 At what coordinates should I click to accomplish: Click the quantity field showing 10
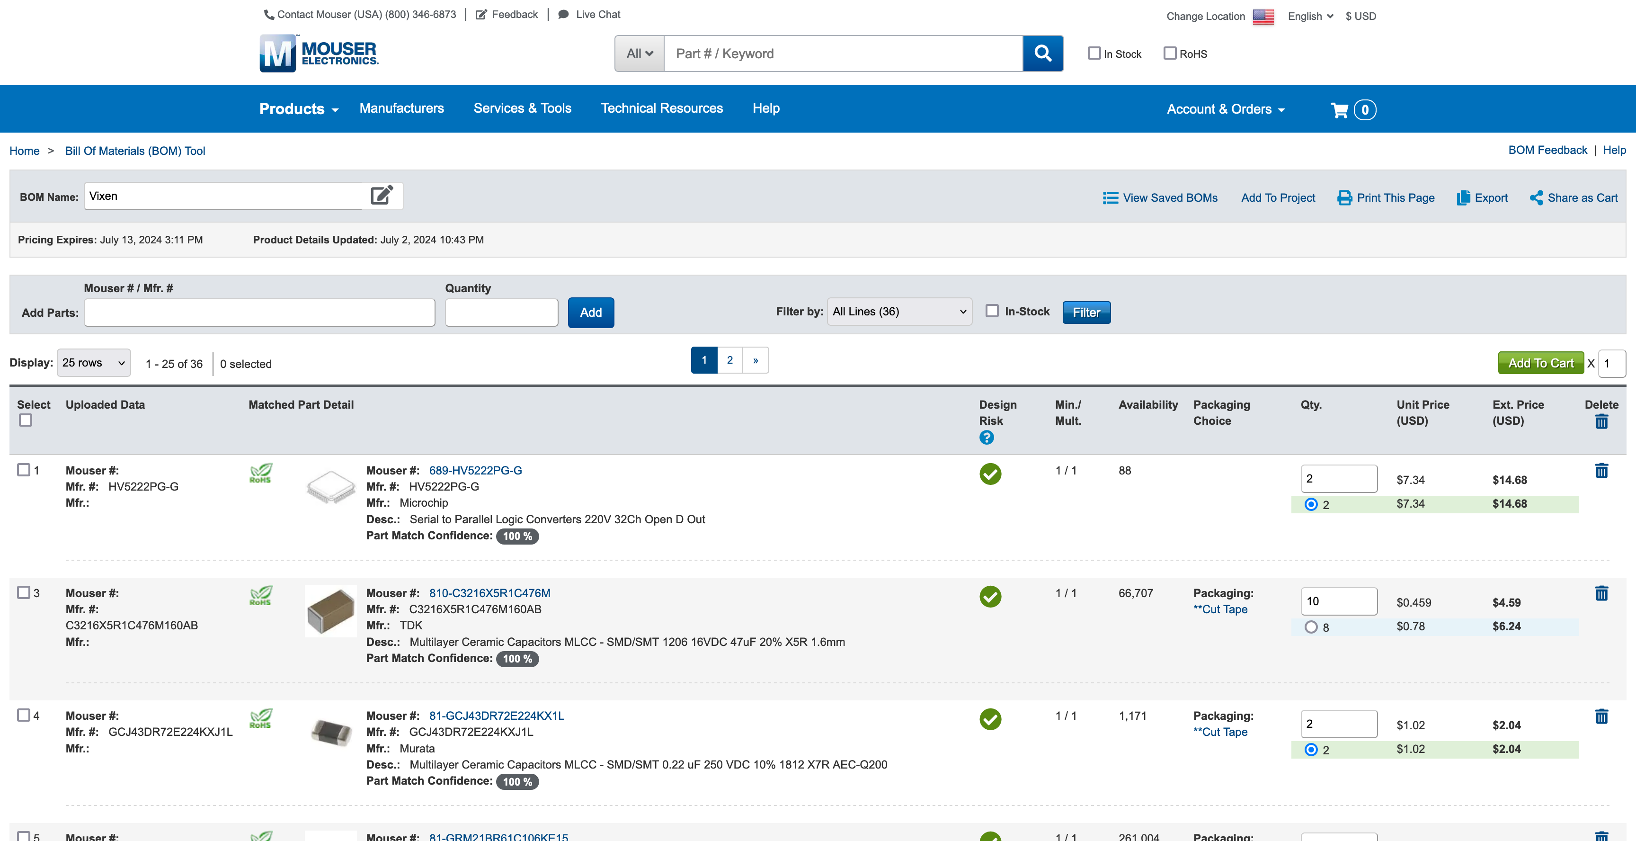click(x=1339, y=601)
